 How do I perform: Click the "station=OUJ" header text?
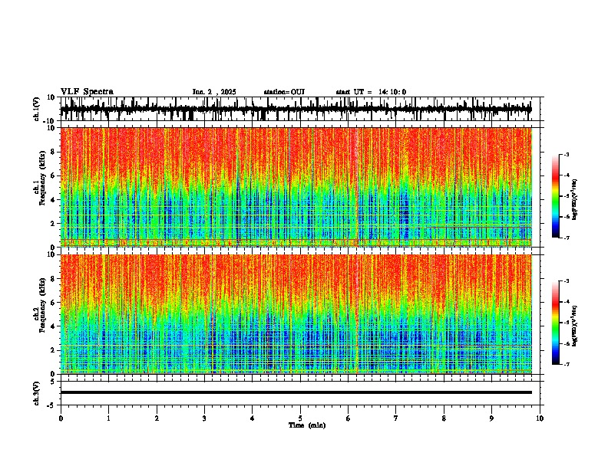284,92
